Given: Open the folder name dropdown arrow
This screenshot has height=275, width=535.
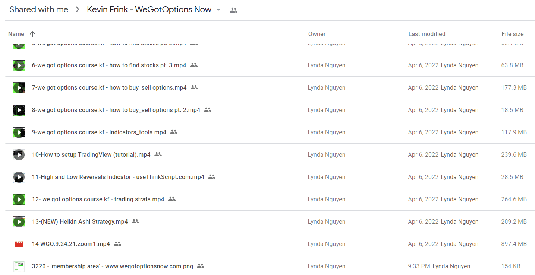Looking at the screenshot, I should pos(218,10).
